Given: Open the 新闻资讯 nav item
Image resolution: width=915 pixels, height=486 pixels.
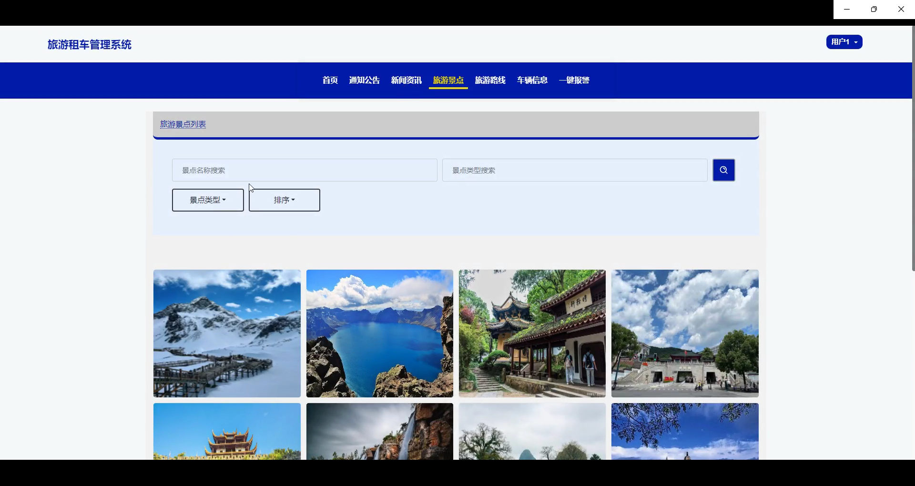Looking at the screenshot, I should click(x=407, y=80).
